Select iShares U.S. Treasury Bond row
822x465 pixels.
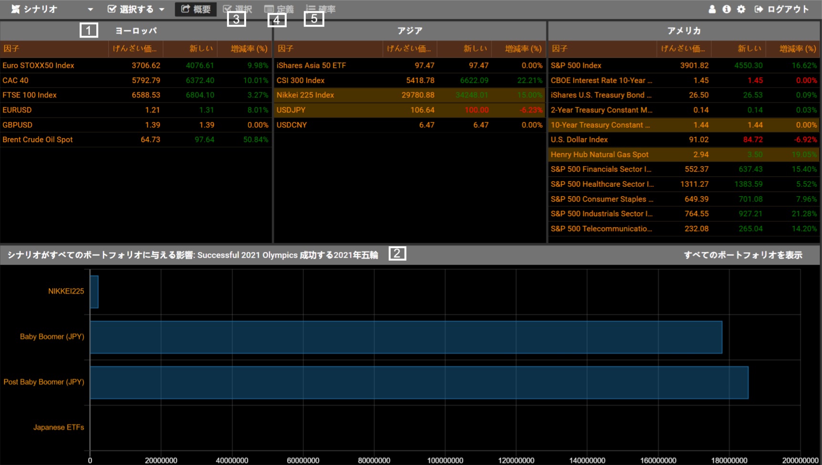[684, 95]
